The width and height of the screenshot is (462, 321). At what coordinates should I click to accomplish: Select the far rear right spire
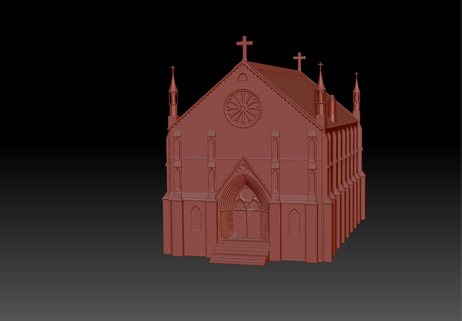[356, 94]
